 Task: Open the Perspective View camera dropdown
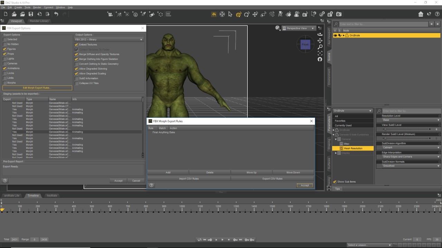(x=299, y=28)
